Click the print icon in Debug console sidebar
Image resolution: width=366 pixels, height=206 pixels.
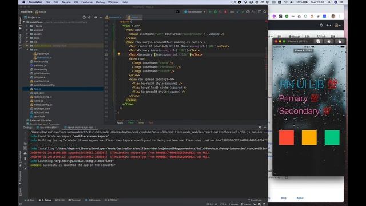click(25, 153)
